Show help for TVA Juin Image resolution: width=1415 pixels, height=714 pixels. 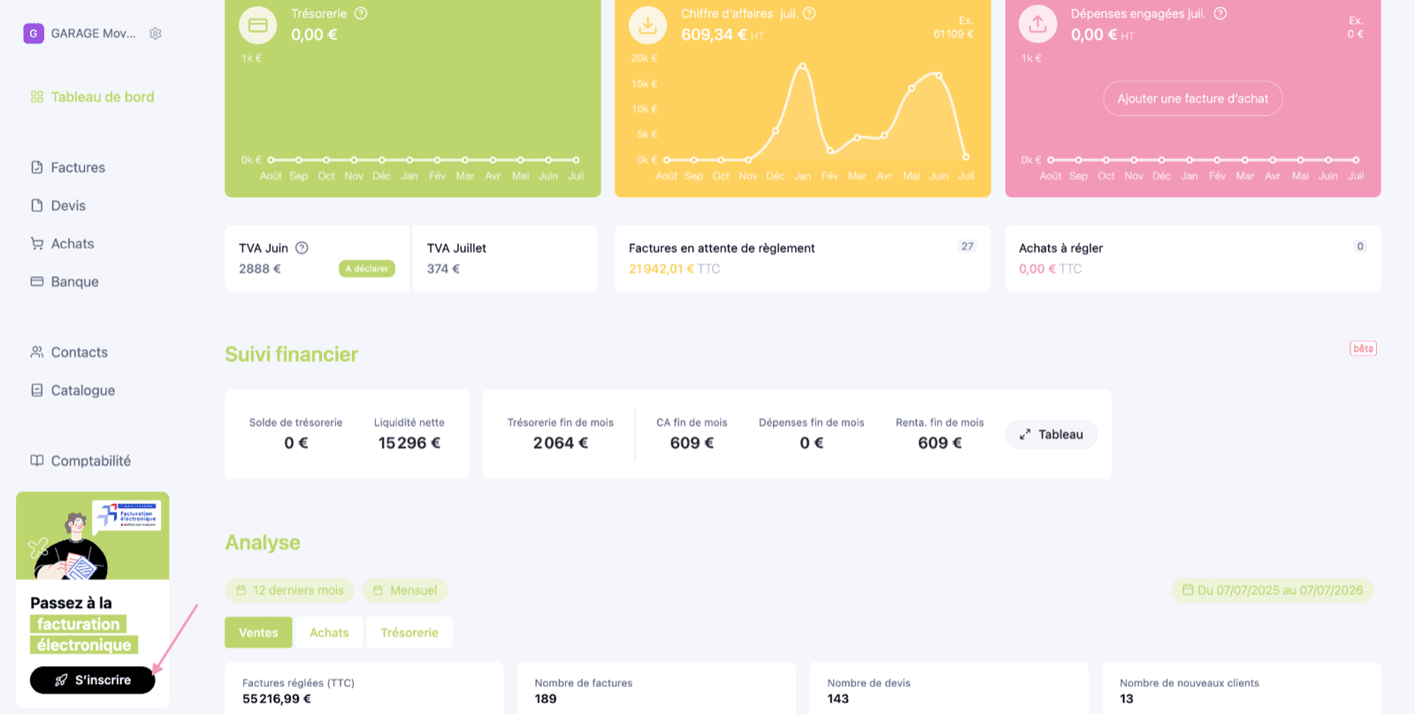302,248
